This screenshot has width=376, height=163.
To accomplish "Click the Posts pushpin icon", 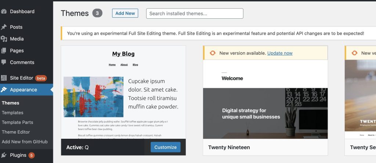I will (4, 27).
